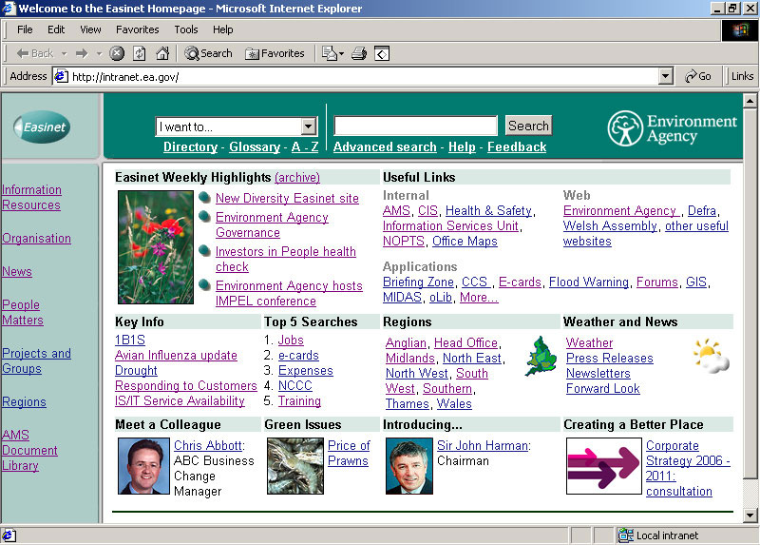
Task: Go to browser Home icon
Action: point(162,53)
